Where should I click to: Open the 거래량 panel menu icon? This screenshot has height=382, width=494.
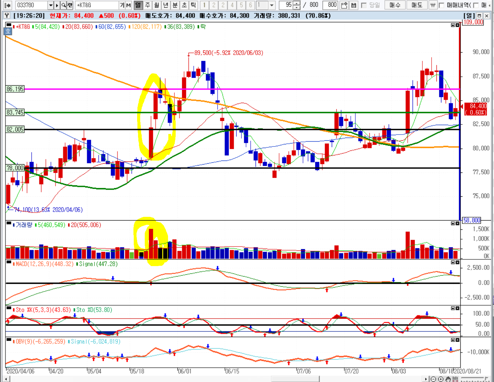pos(9,223)
